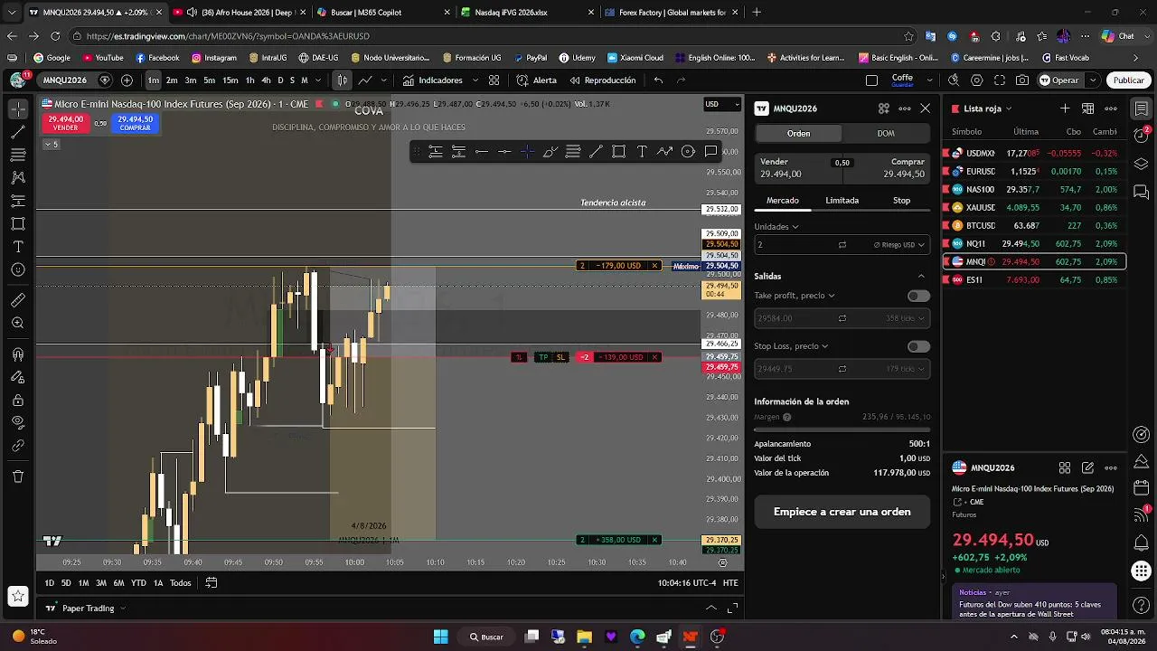Open object tree layers icon in sidebar
This screenshot has width=1157, height=651.
tap(1142, 165)
